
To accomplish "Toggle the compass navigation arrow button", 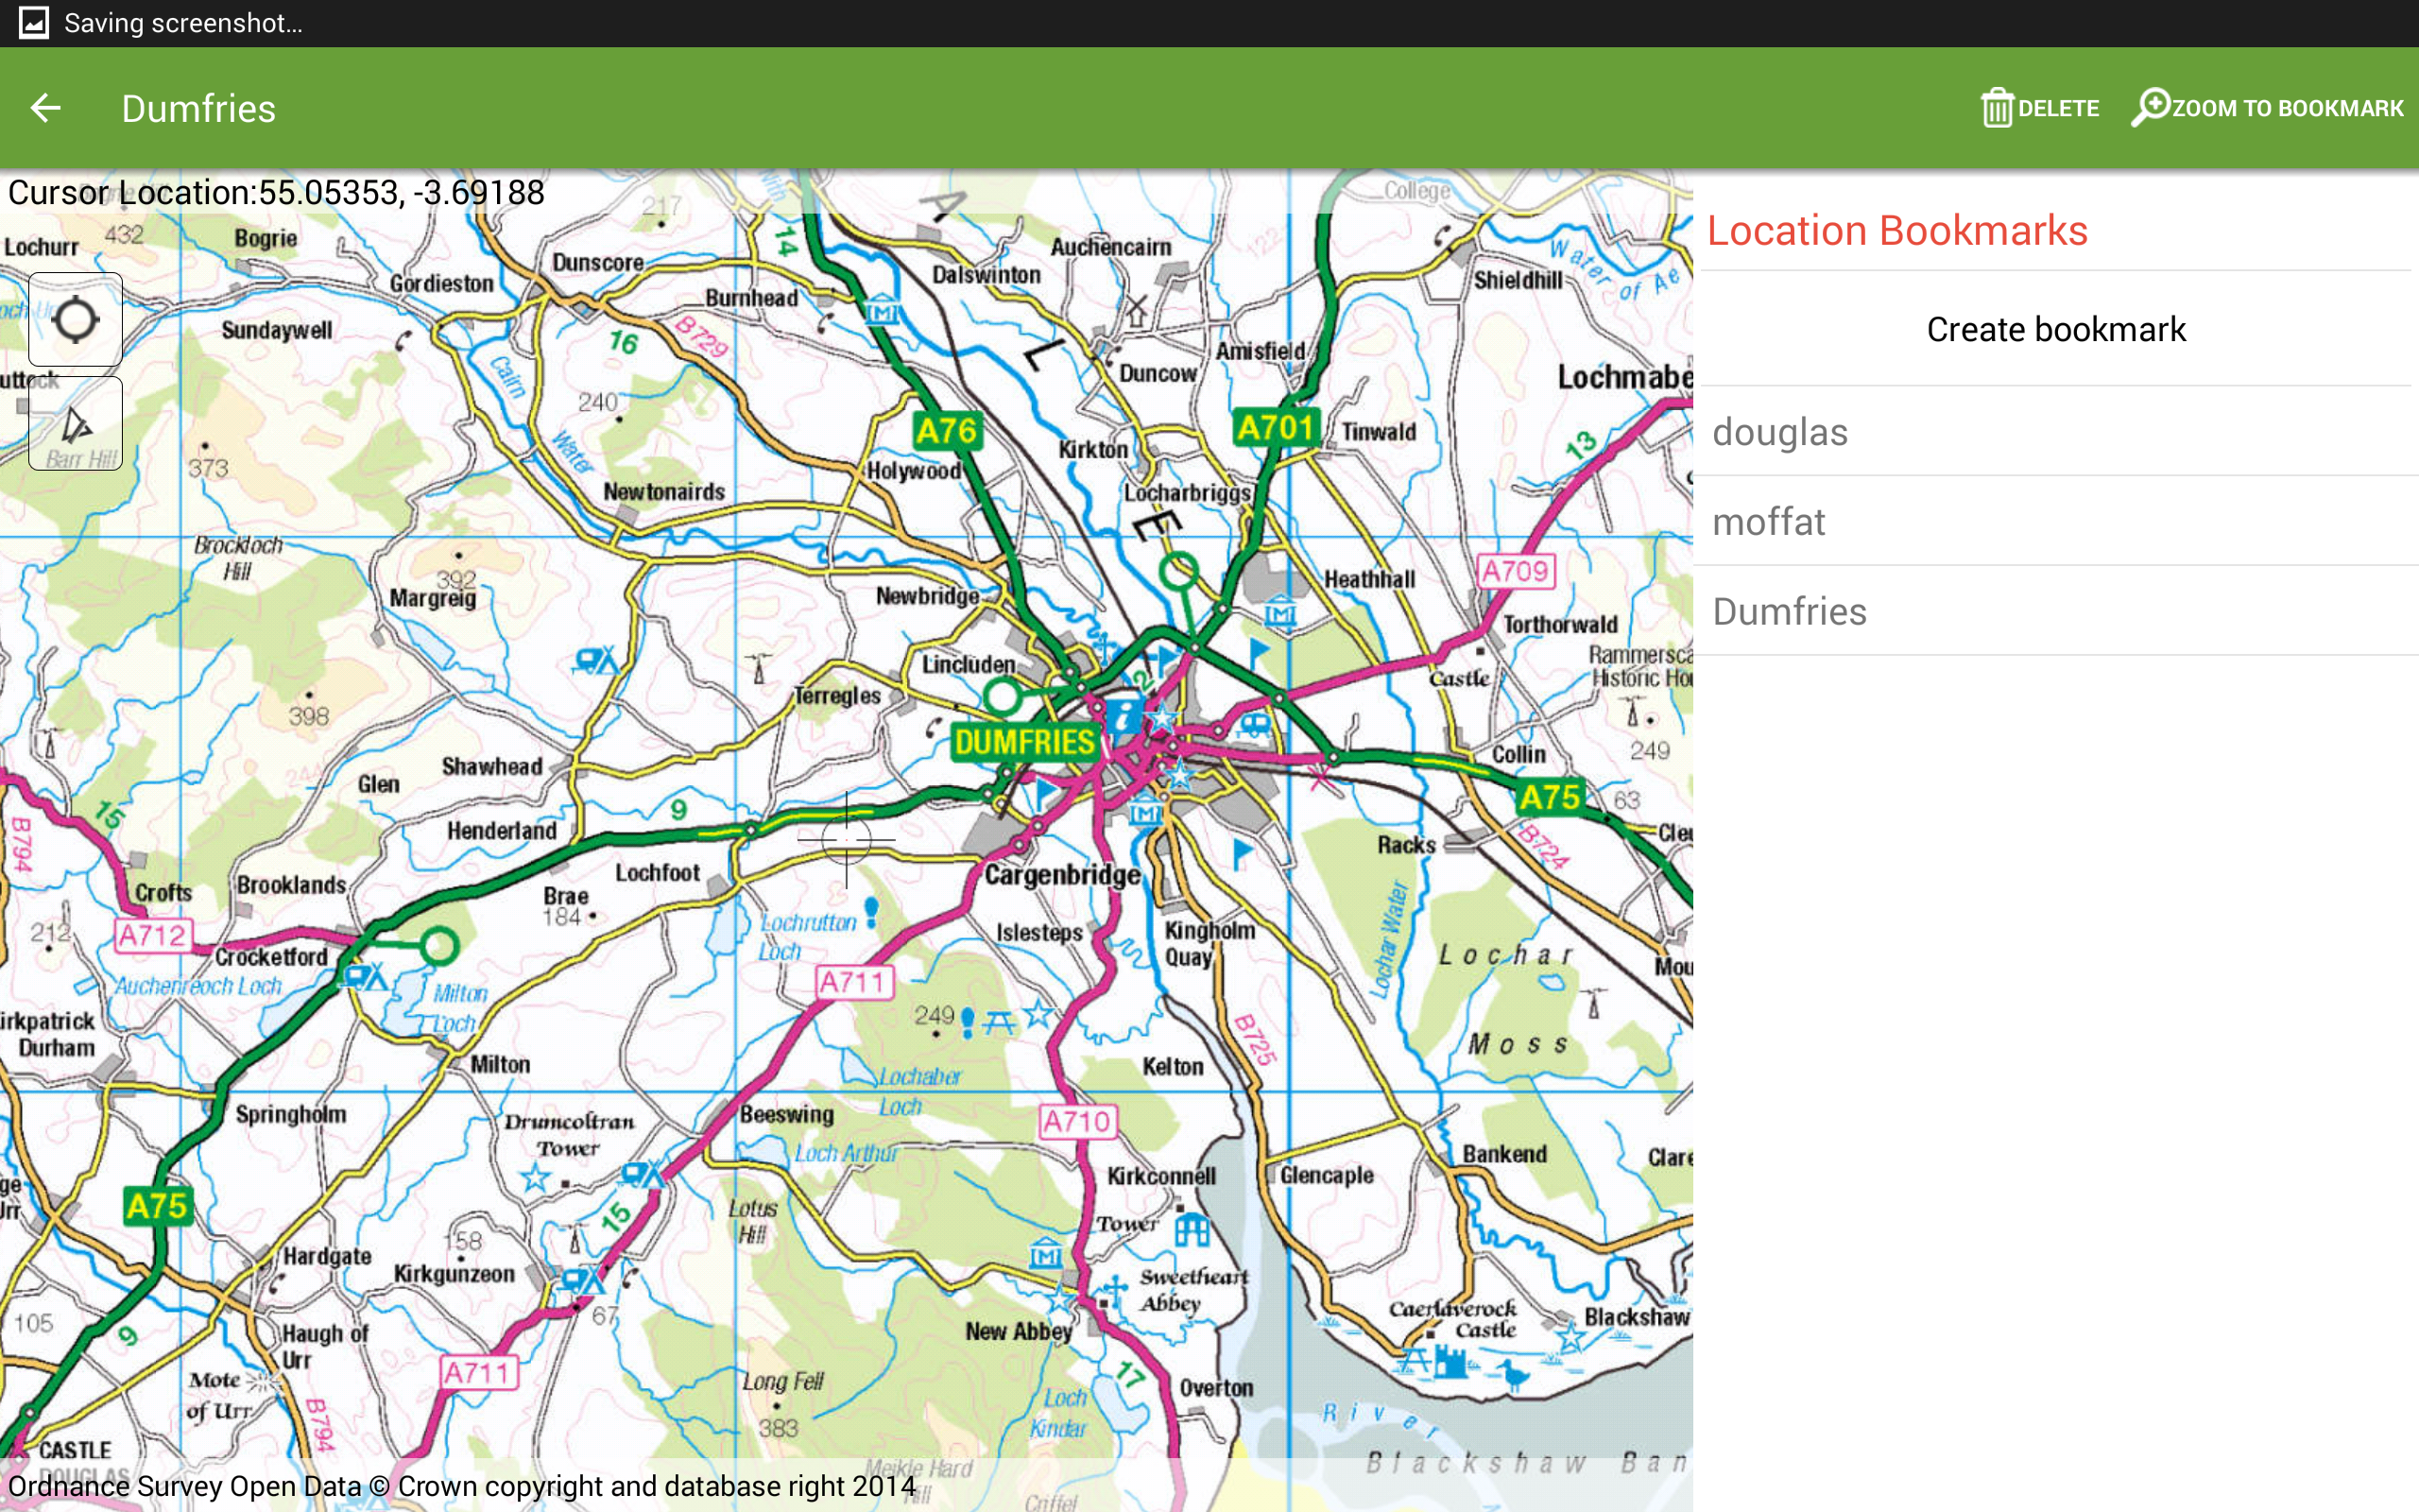I will point(75,424).
